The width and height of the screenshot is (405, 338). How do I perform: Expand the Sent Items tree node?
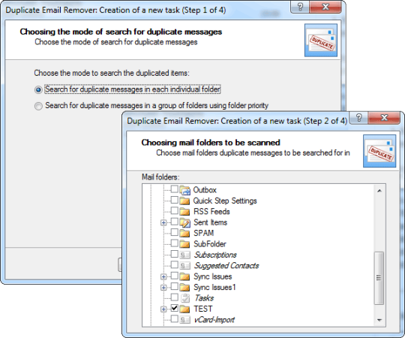pyautogui.click(x=163, y=222)
